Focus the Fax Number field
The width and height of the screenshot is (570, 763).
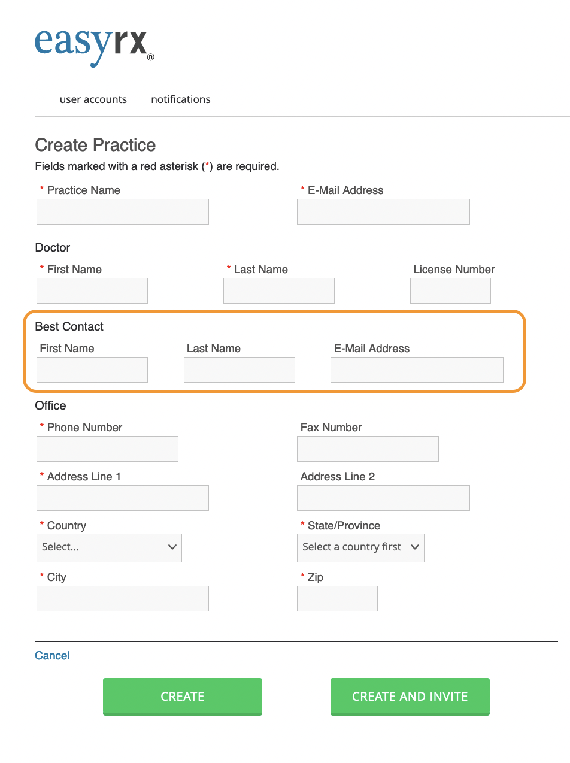point(368,449)
